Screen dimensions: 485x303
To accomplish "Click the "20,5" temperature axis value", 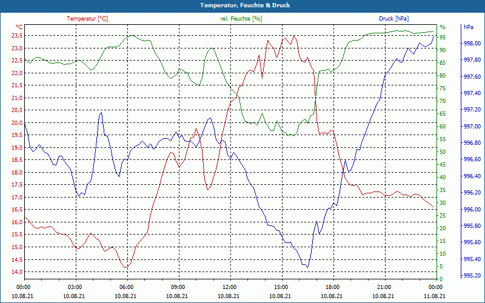I will (17, 110).
